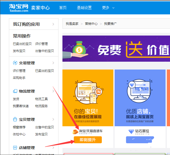Click 常用操作 heading

[22, 36]
